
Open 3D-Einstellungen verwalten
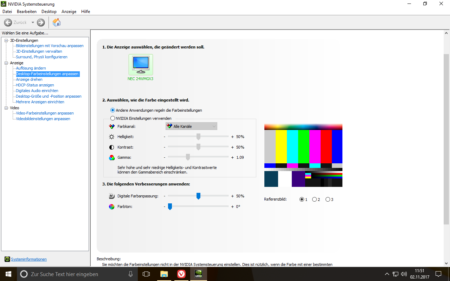(x=39, y=51)
